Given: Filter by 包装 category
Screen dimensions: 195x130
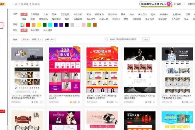Looking at the screenshot, I should click(x=67, y=19).
